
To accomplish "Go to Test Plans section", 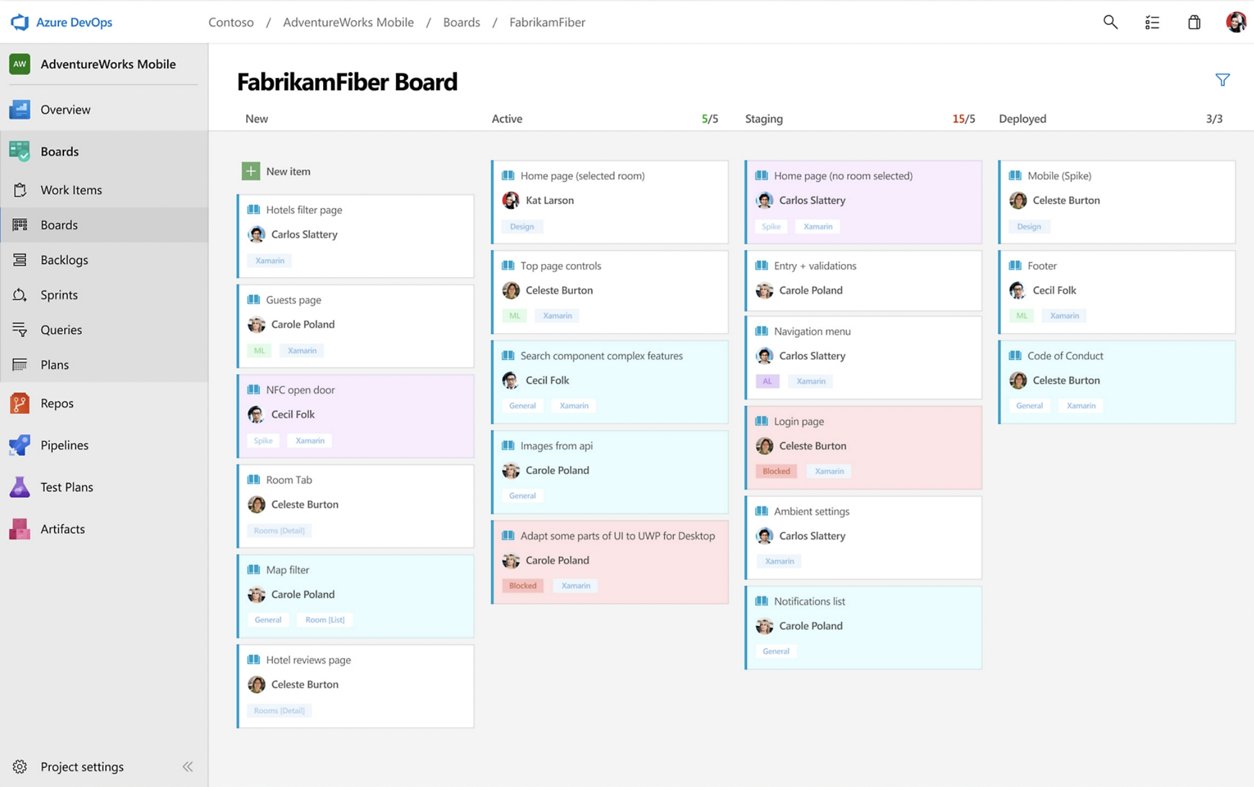I will pos(66,487).
